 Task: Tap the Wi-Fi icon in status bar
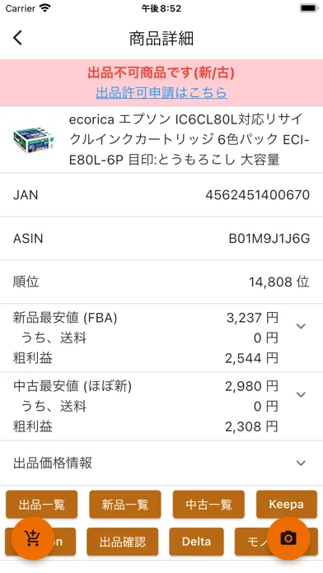45,8
